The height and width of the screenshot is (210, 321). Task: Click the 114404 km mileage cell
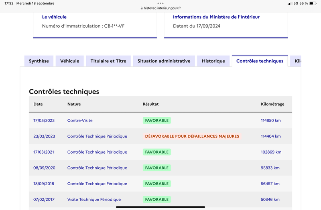coord(270,136)
